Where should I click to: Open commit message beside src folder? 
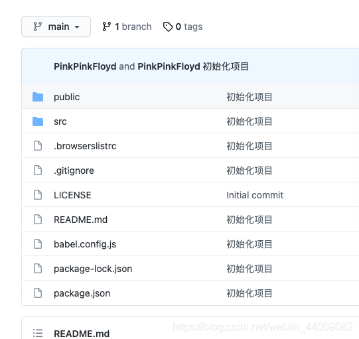250,121
